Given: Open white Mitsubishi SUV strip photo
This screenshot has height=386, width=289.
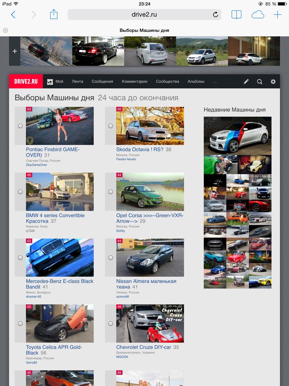Looking at the screenshot, I should click(150, 51).
